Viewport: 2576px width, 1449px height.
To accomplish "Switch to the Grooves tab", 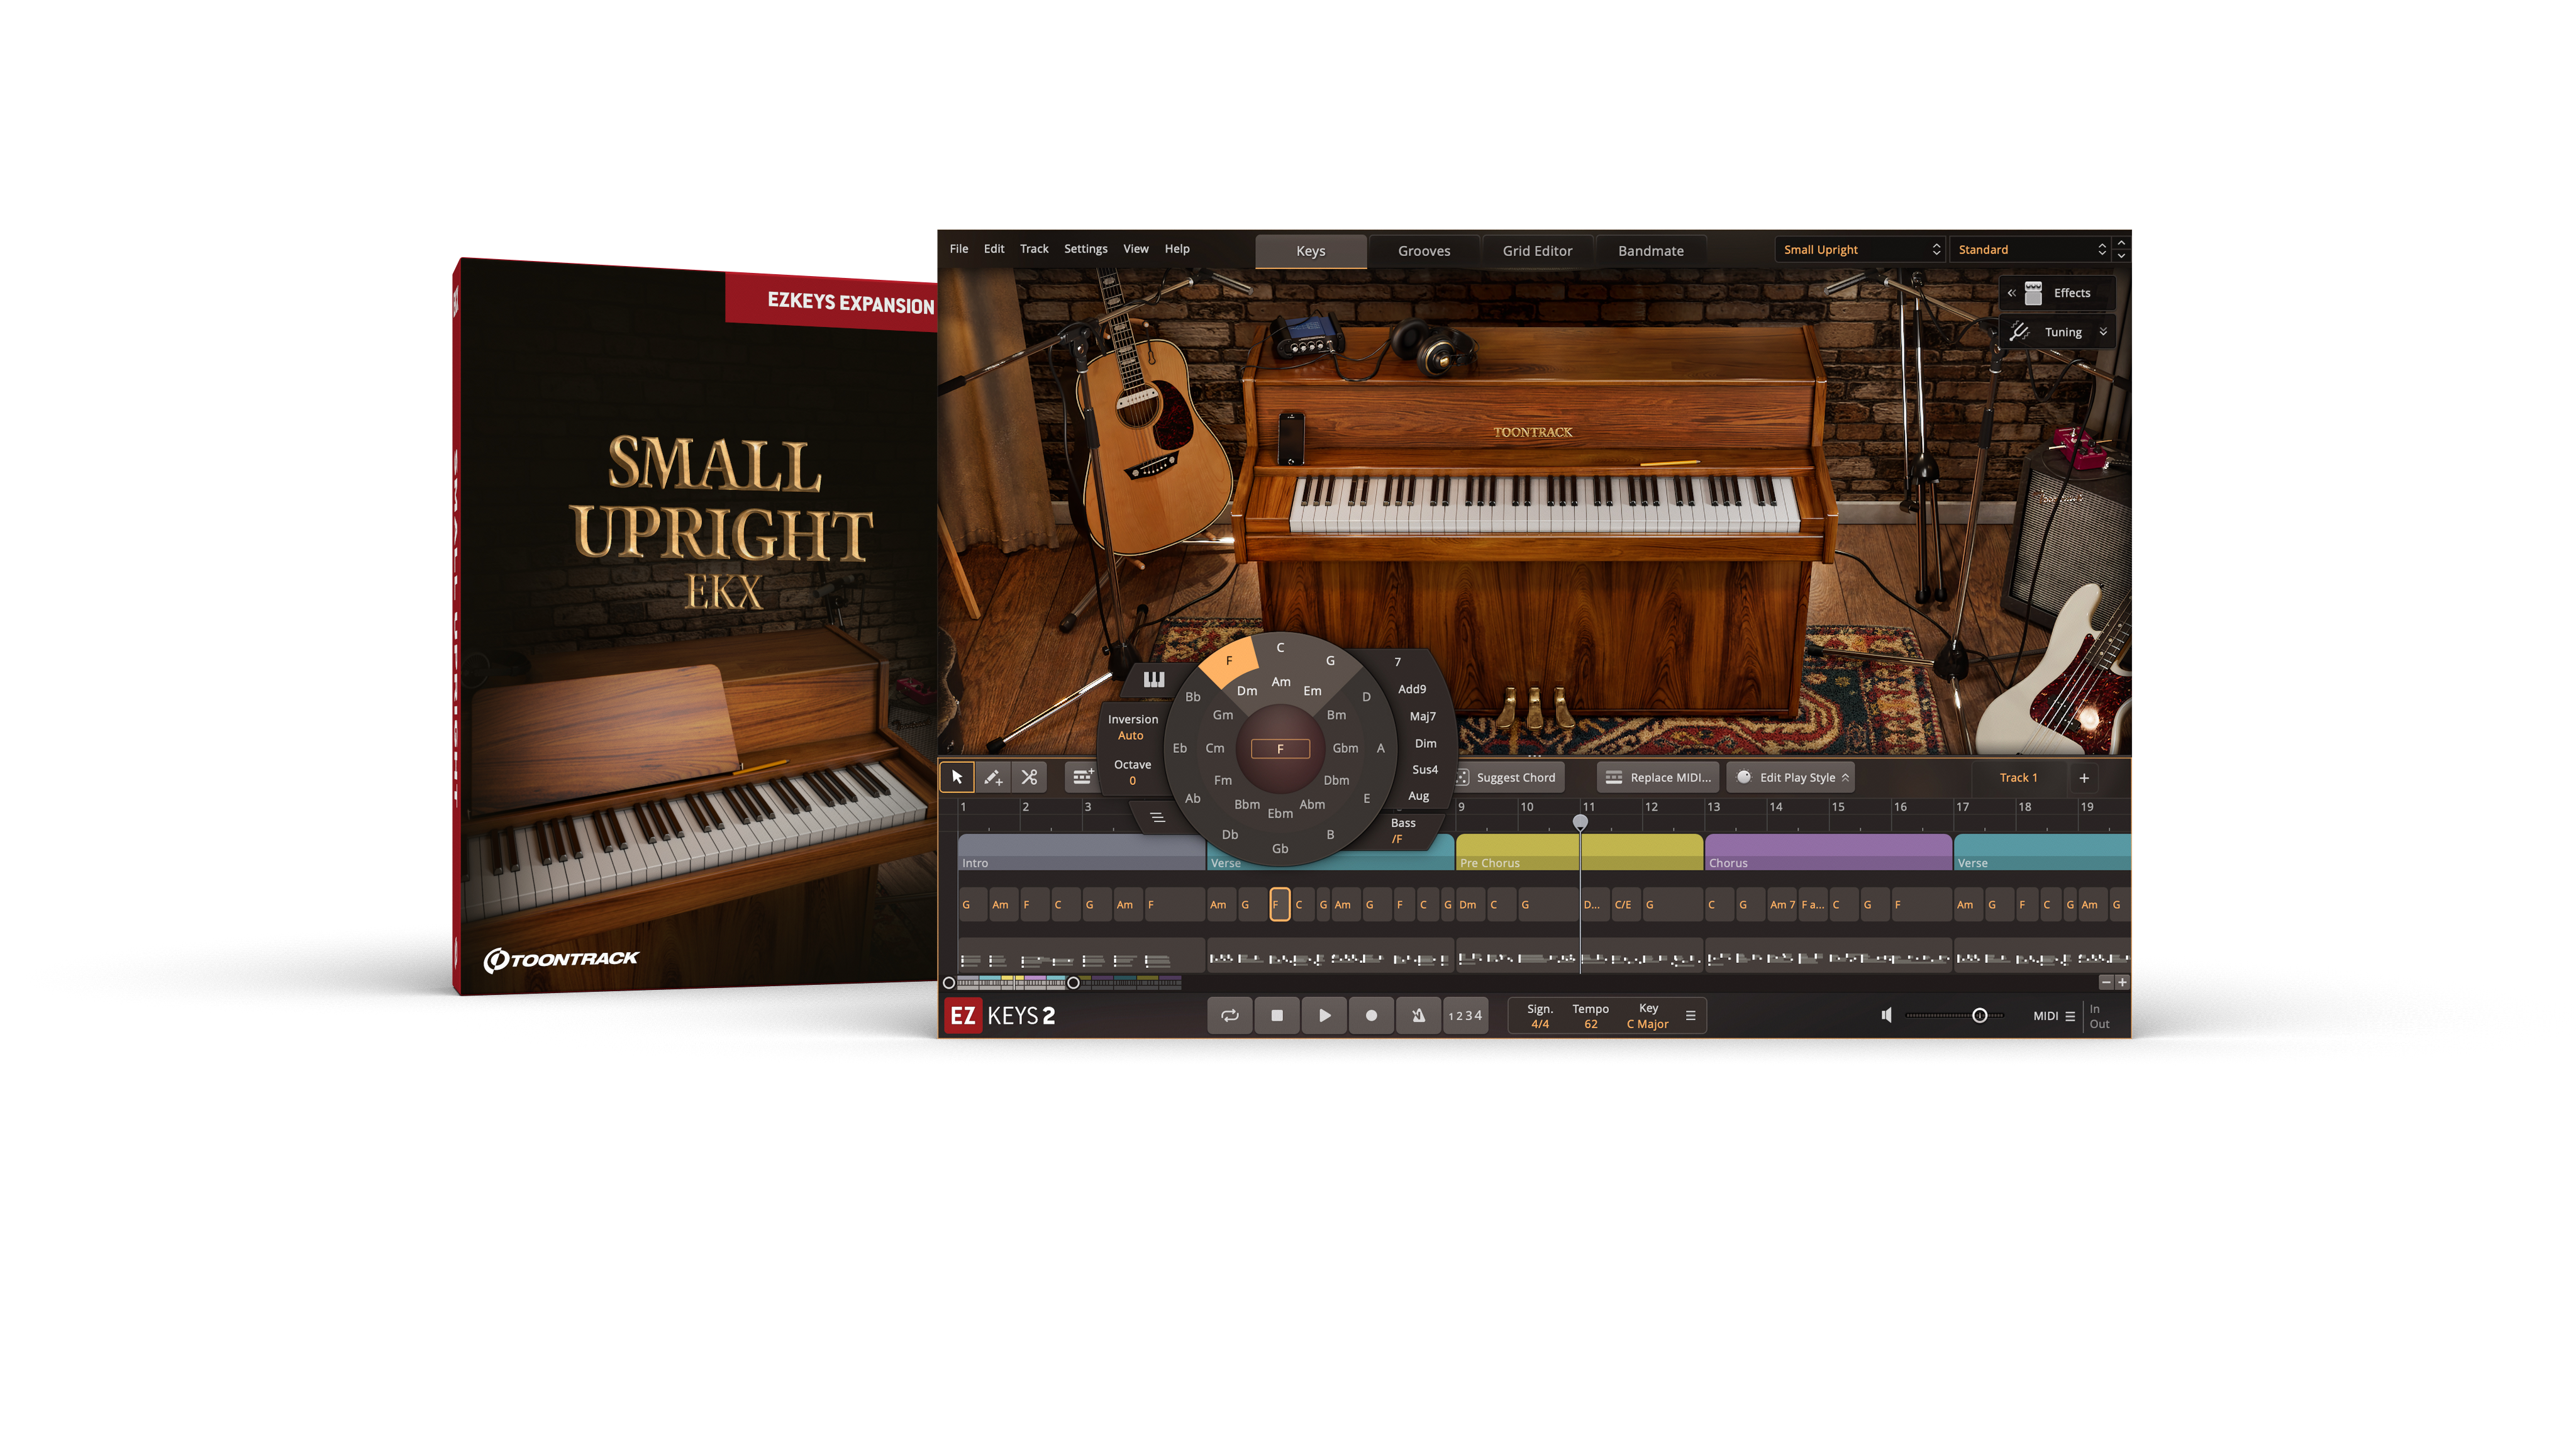I will (x=1423, y=251).
